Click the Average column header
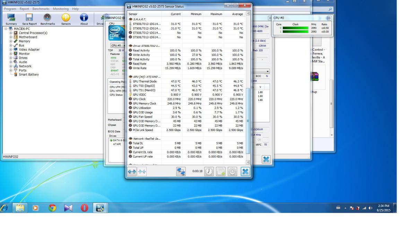Image resolution: width=416 pixels, height=234 pixels. [x=234, y=14]
